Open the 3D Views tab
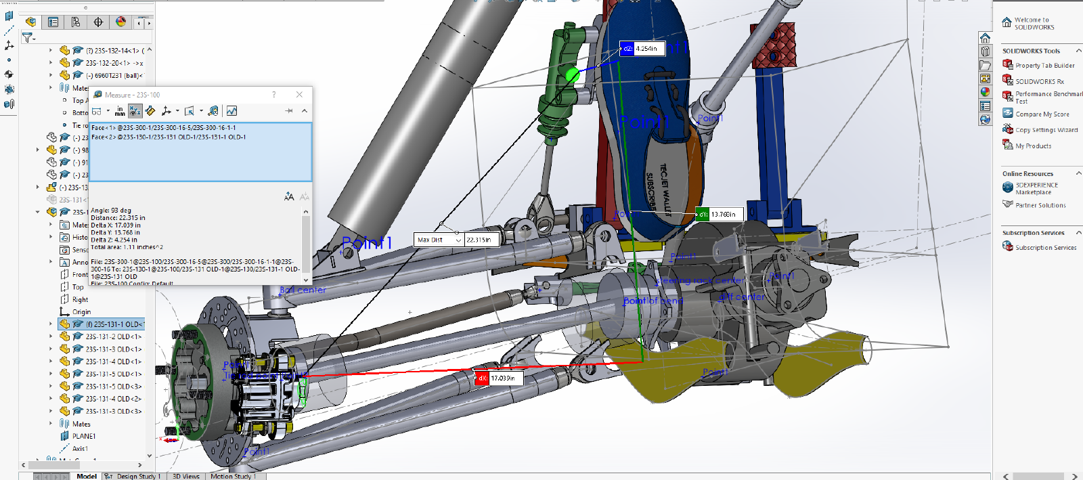 click(x=185, y=476)
